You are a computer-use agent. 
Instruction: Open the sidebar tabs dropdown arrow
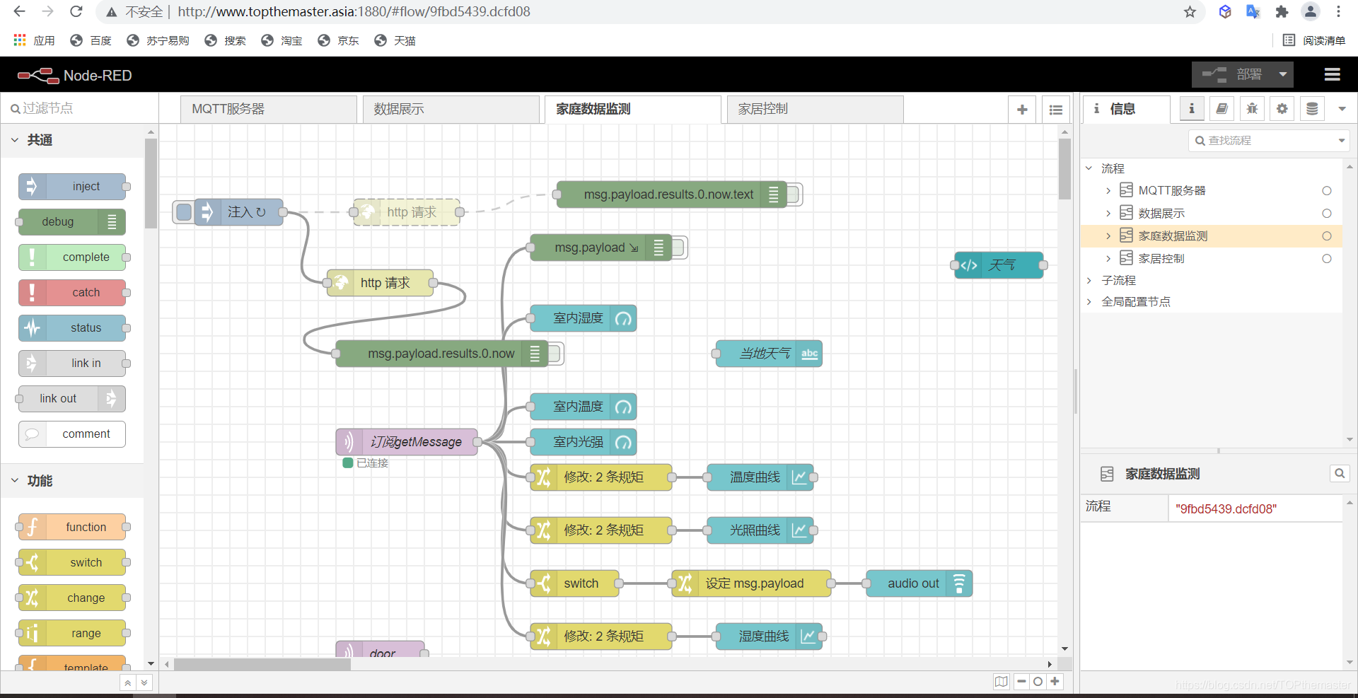tap(1342, 109)
